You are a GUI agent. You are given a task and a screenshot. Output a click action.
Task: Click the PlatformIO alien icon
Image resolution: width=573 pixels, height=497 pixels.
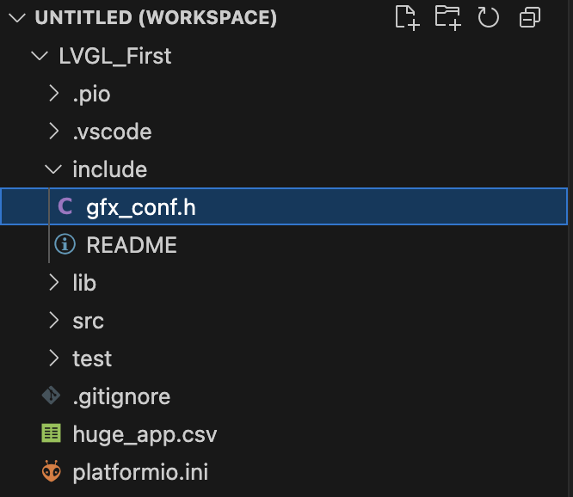point(51,471)
